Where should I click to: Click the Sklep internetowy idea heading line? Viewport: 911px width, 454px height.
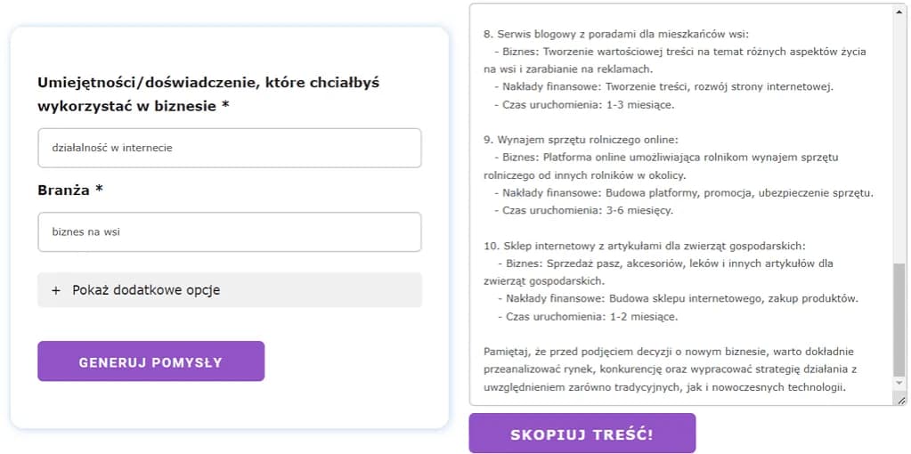pos(644,246)
